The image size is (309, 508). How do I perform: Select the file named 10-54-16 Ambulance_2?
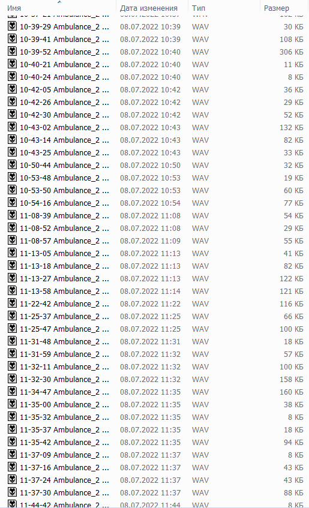pos(64,203)
